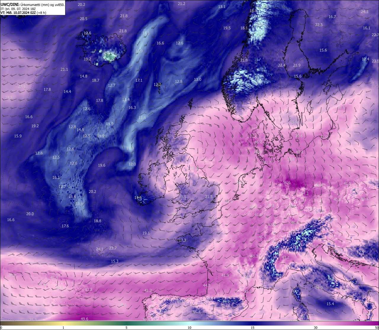The image size is (379, 330).
Task: Click the map value 13.0
Action: pos(197,79)
